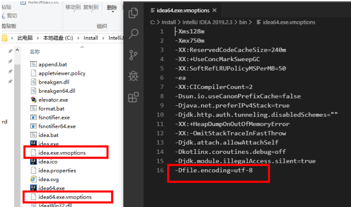Click the navigation pane scroll-up arrow
351x207 pixels.
[17, 50]
